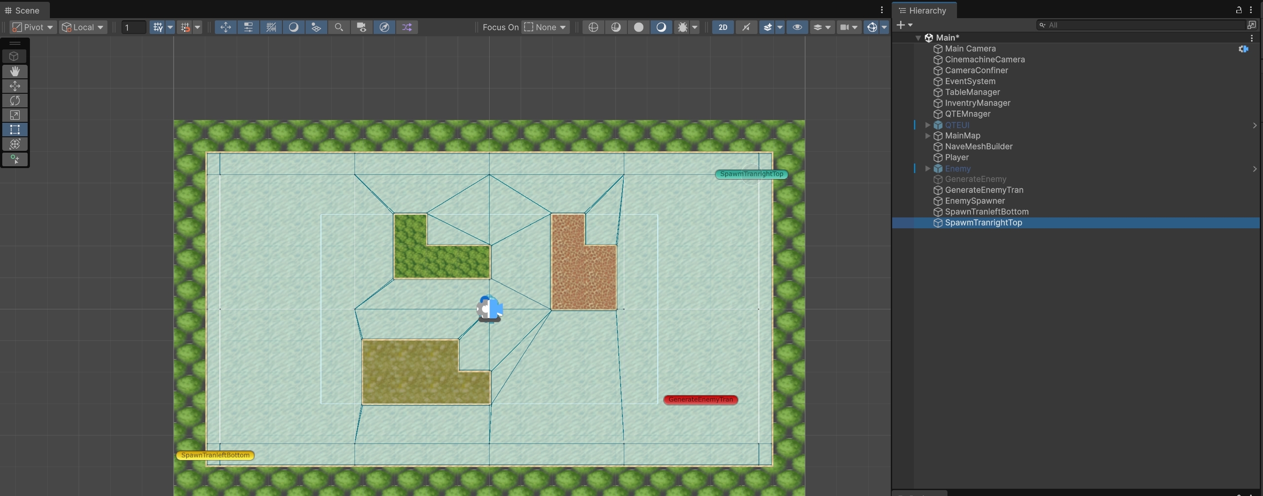
Task: Click the magnifier search icon in scene toolbar
Action: (339, 28)
